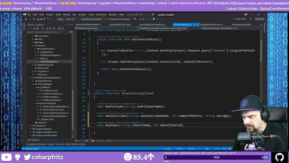The image size is (289, 163).
Task: Select ChatRoomHub.cs in Solution Explorer
Action: (x=51, y=97)
